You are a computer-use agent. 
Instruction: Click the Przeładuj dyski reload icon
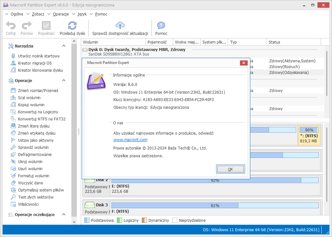click(x=72, y=26)
